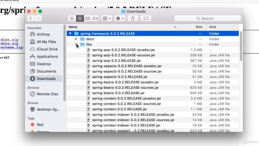Click the folder icon of spring-framework-5.0.2.RELEASE
The image size is (259, 146).
(x=76, y=34)
